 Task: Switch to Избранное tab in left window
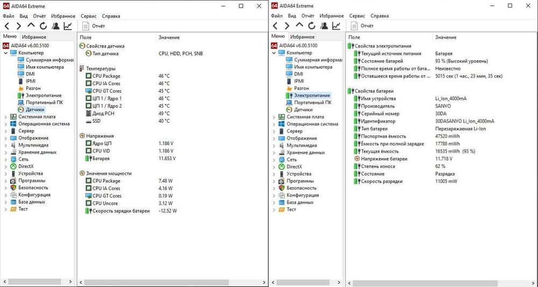[x=33, y=37]
